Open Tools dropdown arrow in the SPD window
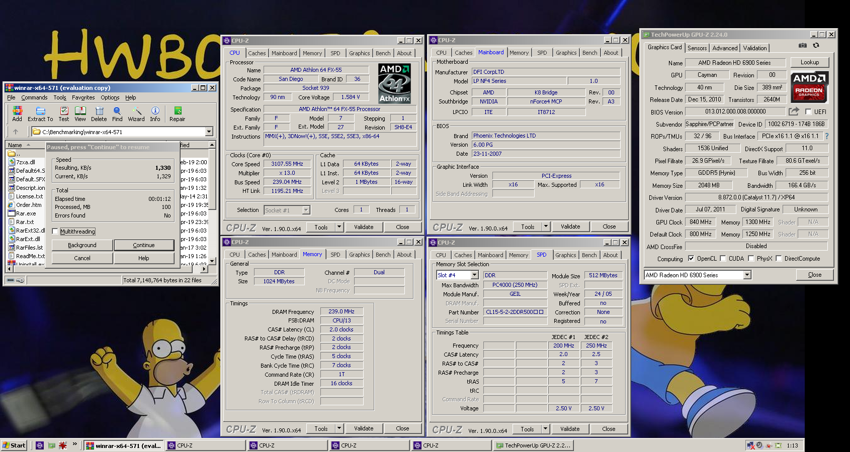Viewport: 850px width, 452px height. coord(546,429)
